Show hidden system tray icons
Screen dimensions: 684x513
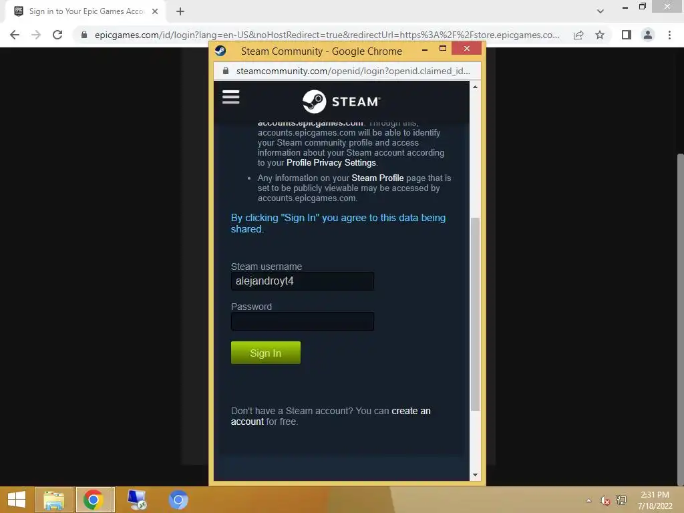tap(589, 500)
